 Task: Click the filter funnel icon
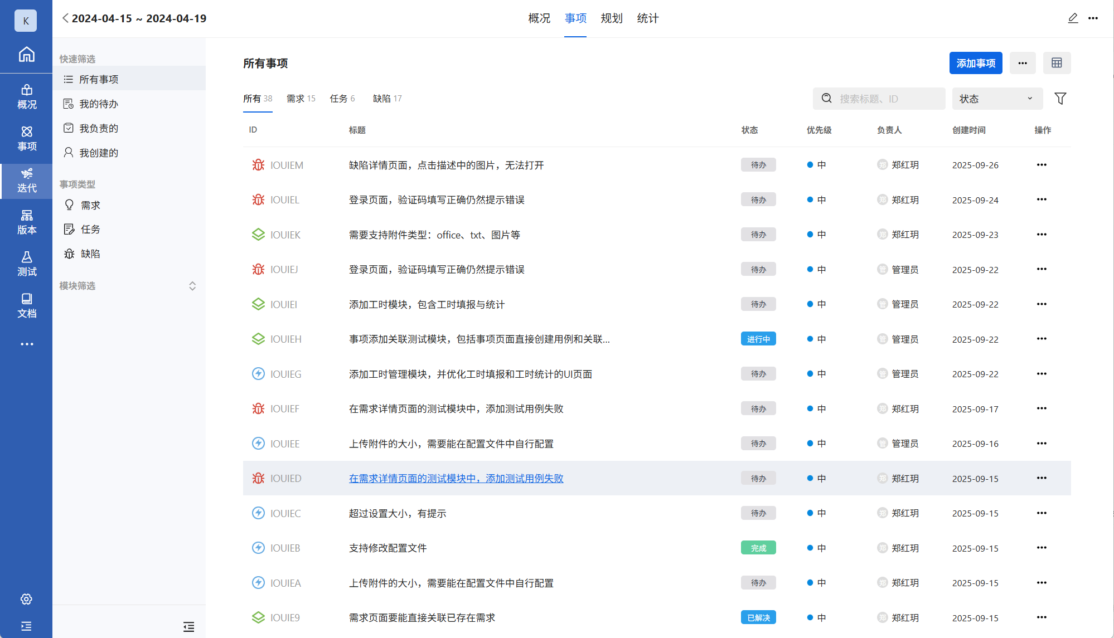click(x=1060, y=99)
